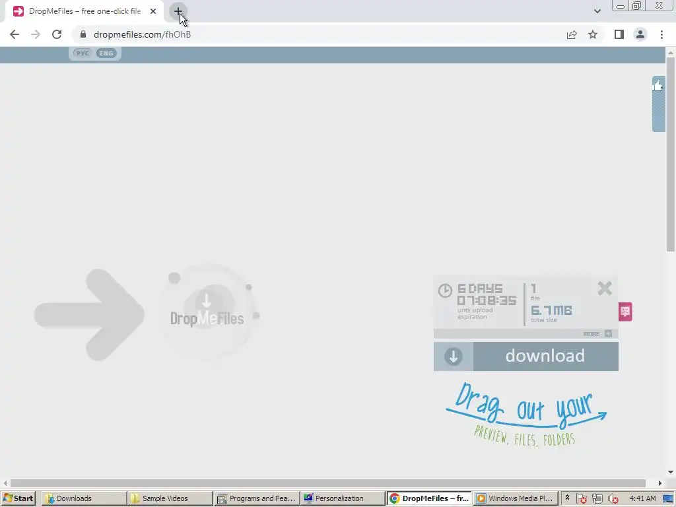Close the upload info panel
The height and width of the screenshot is (507, 676).
(x=605, y=288)
